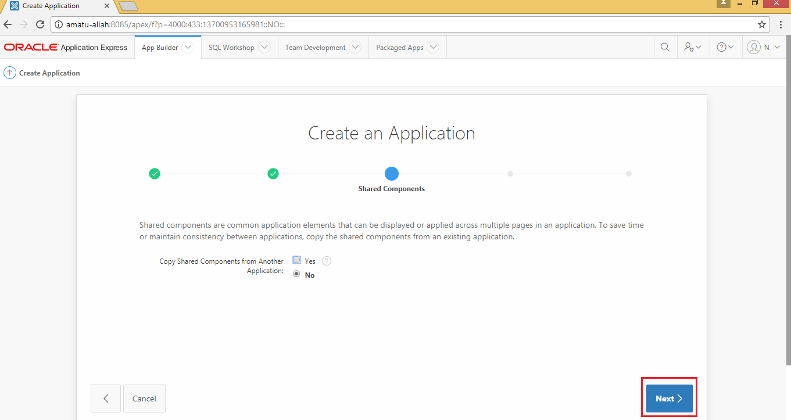This screenshot has height=420, width=791.
Task: Expand the Team Development menu chevron
Action: click(x=356, y=47)
